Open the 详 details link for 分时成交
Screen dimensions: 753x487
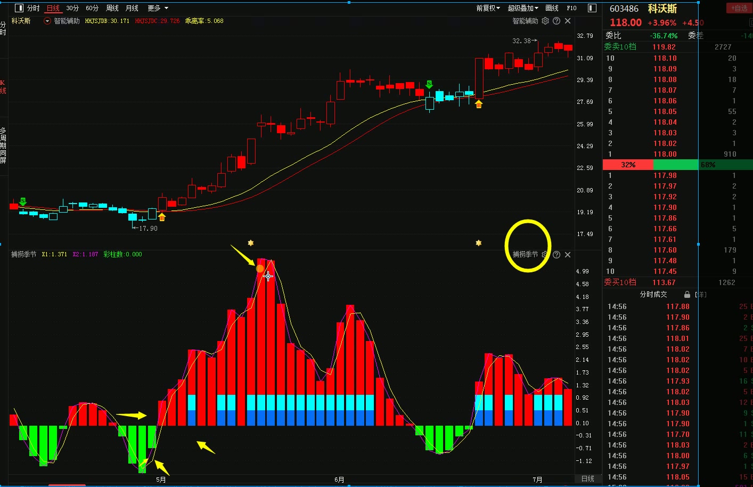(x=701, y=295)
